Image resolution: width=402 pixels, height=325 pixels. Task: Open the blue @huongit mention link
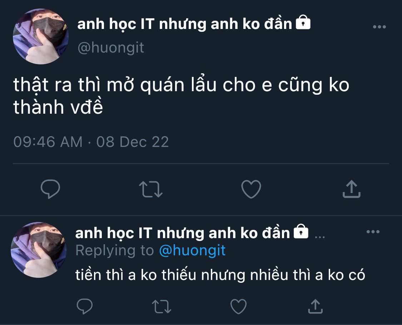point(192,250)
